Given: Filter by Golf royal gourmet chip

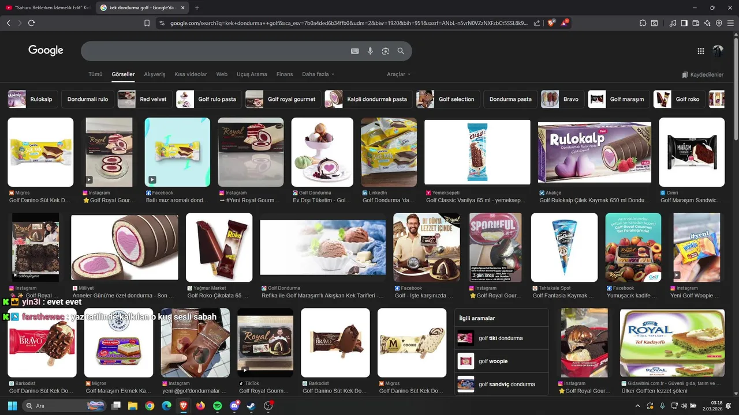Looking at the screenshot, I should click(283, 99).
